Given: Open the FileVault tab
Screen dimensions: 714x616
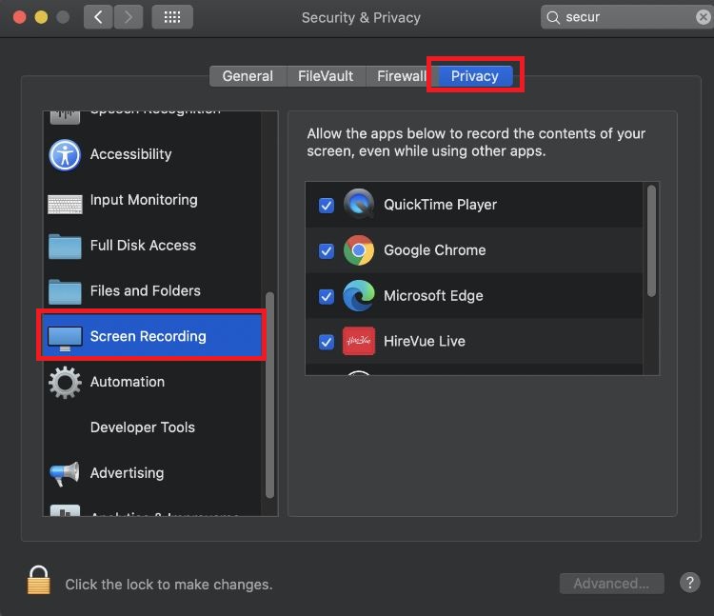Looking at the screenshot, I should coord(325,76).
